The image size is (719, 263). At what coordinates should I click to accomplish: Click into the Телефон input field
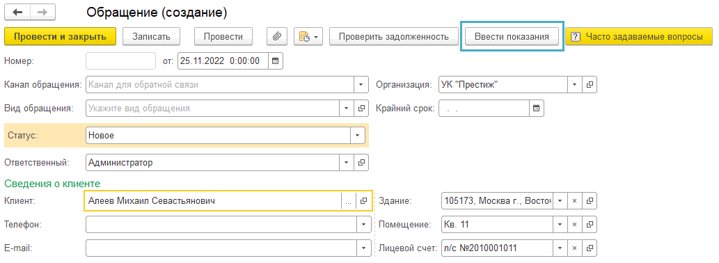(220, 225)
